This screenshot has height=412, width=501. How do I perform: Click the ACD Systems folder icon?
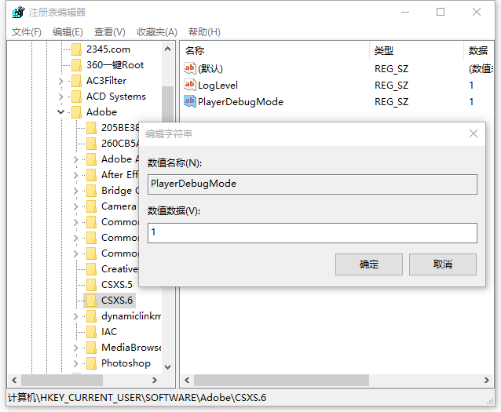(x=76, y=97)
